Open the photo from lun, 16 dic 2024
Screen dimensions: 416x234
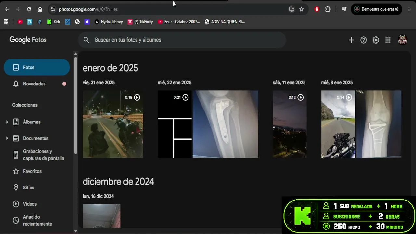pos(101,216)
